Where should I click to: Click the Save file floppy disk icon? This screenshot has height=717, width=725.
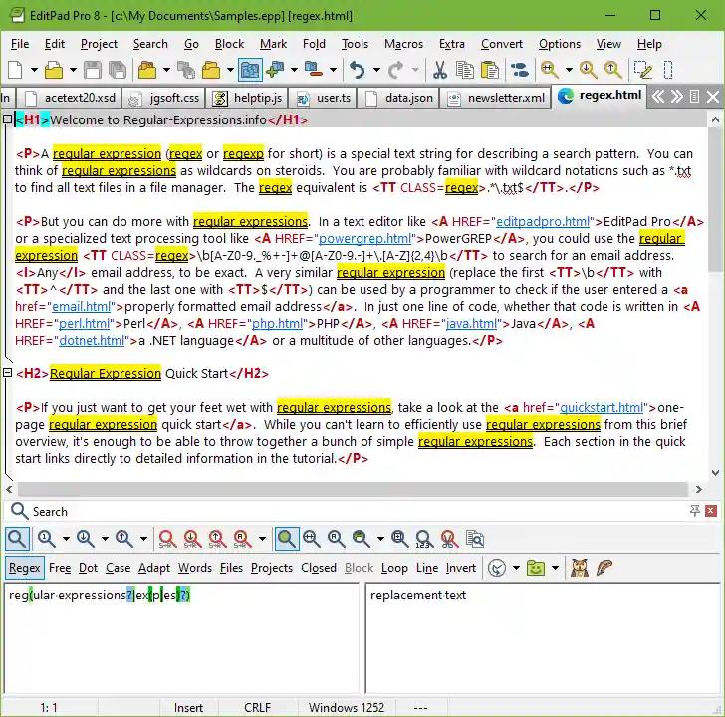[93, 70]
